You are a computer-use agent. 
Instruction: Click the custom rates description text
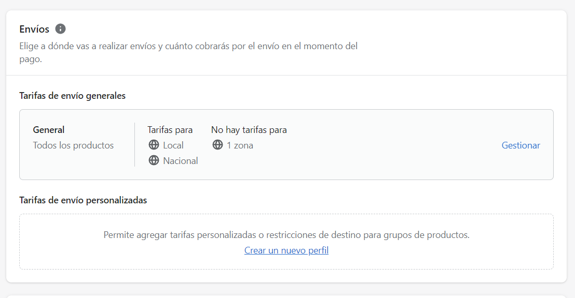286,235
